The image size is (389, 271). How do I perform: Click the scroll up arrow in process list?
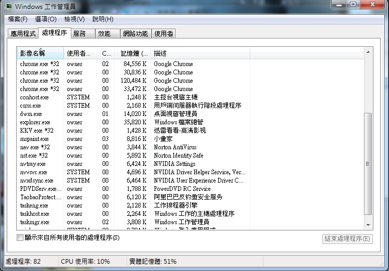368,52
